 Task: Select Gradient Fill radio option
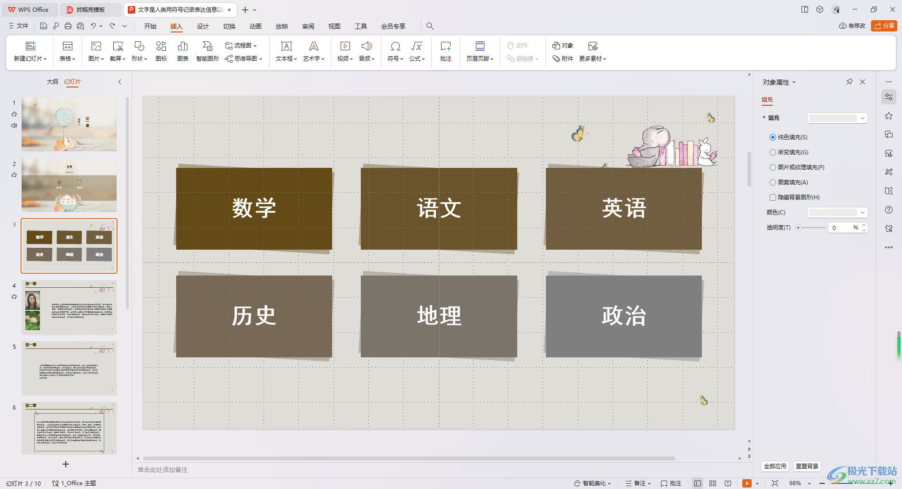point(773,152)
